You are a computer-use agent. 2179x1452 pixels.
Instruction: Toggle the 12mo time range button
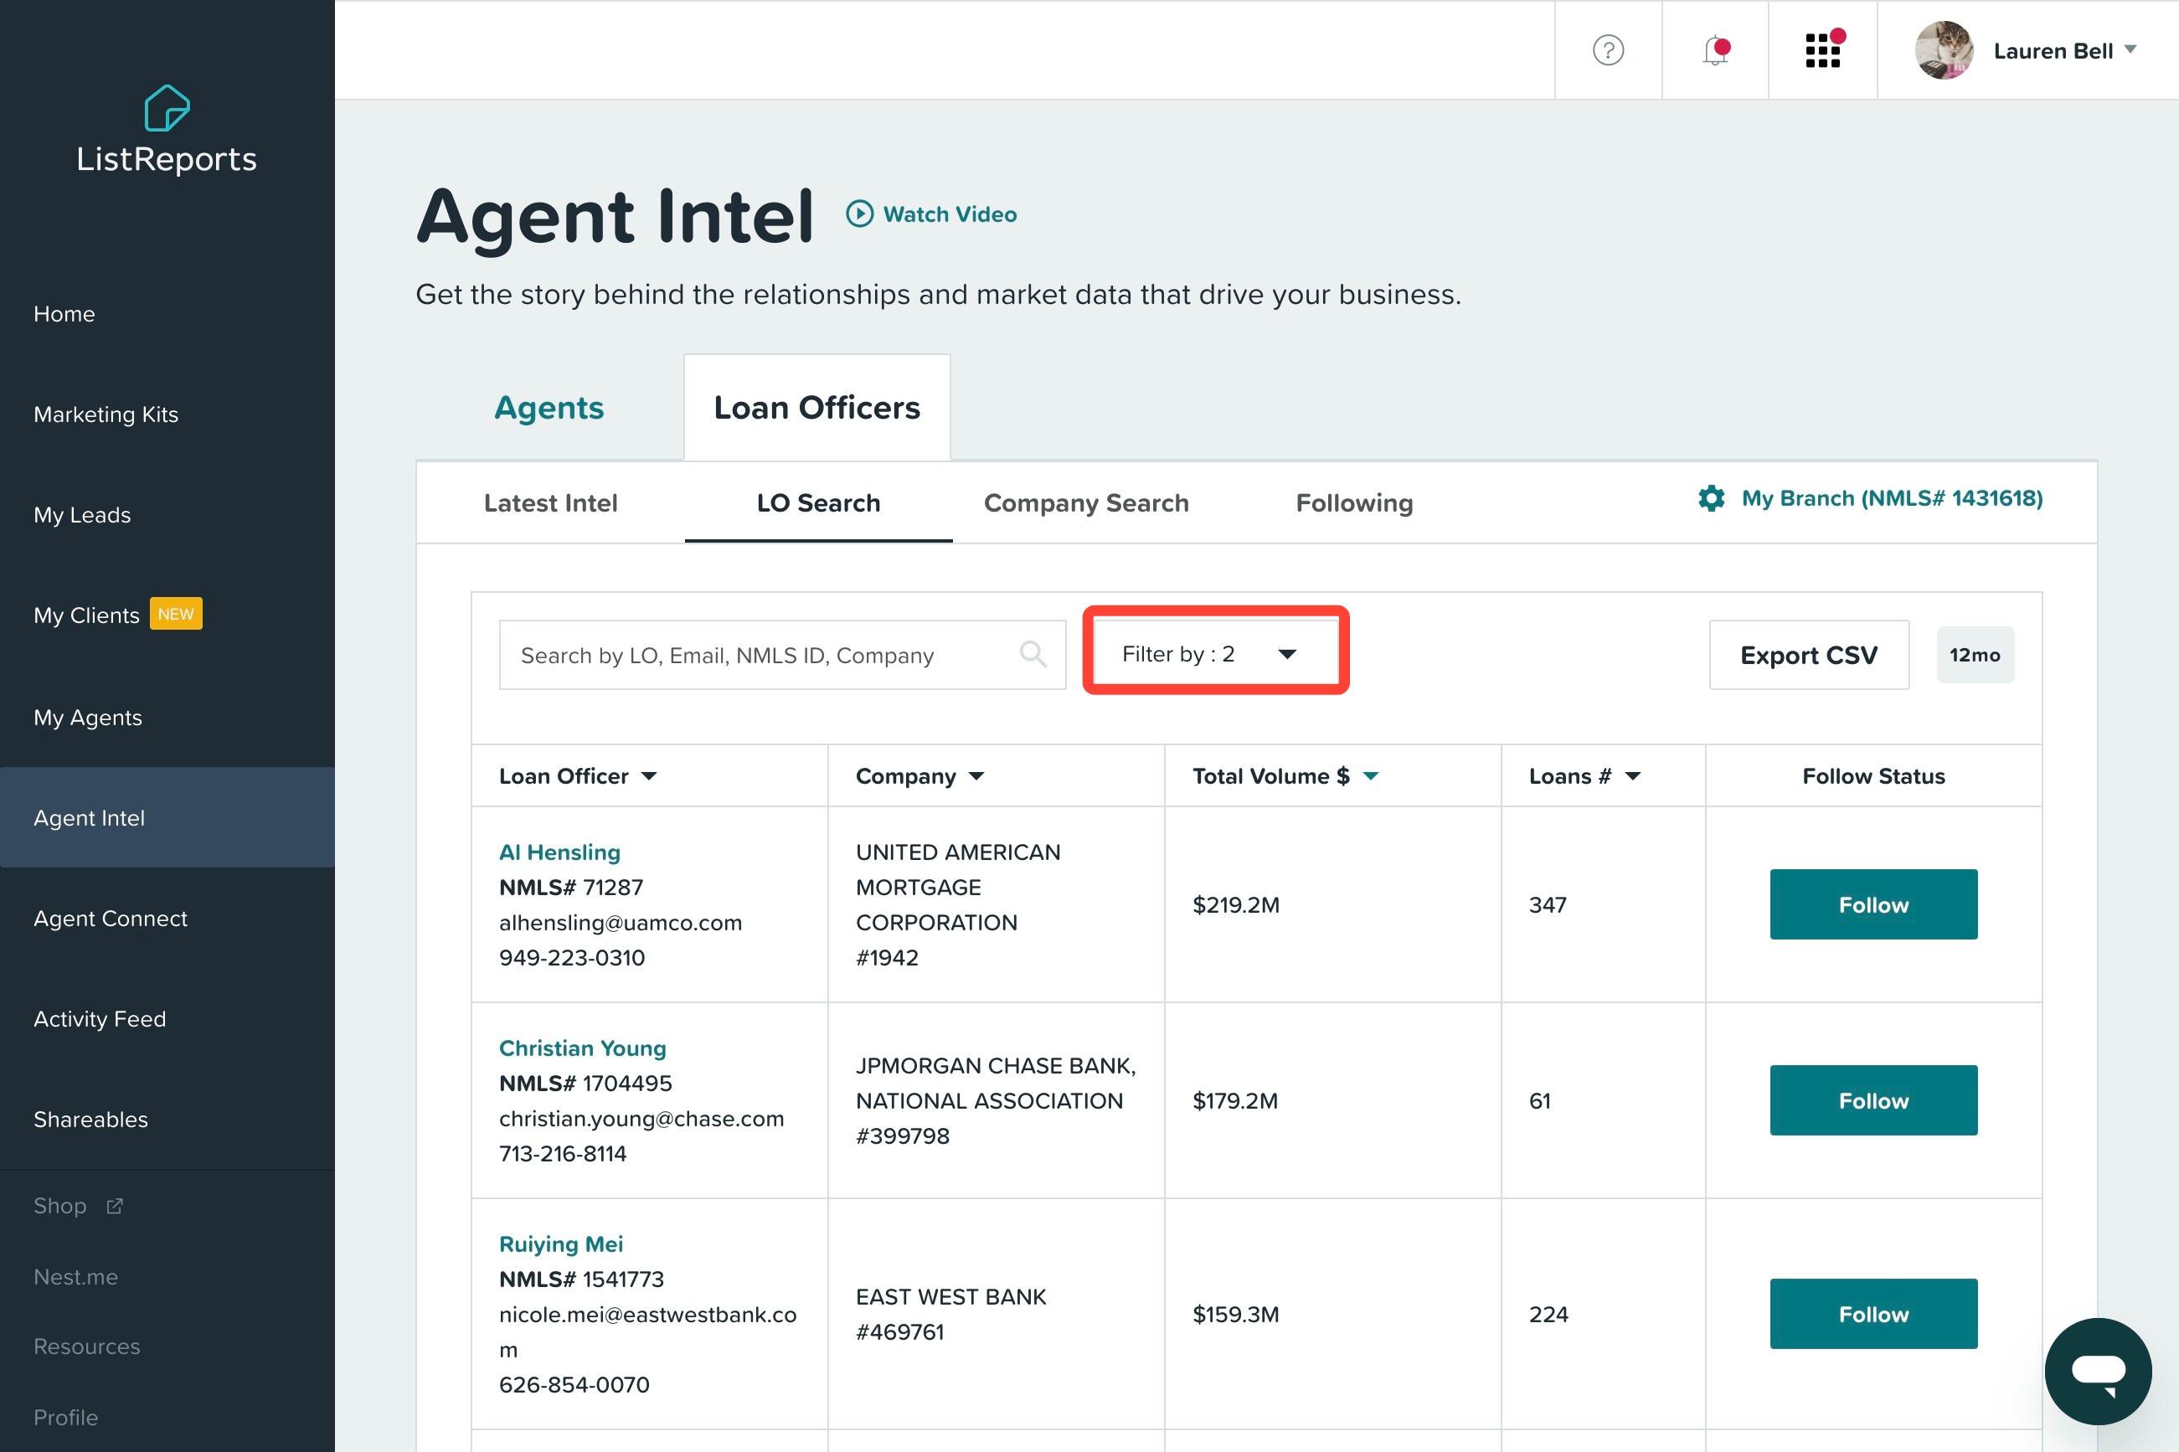1976,655
